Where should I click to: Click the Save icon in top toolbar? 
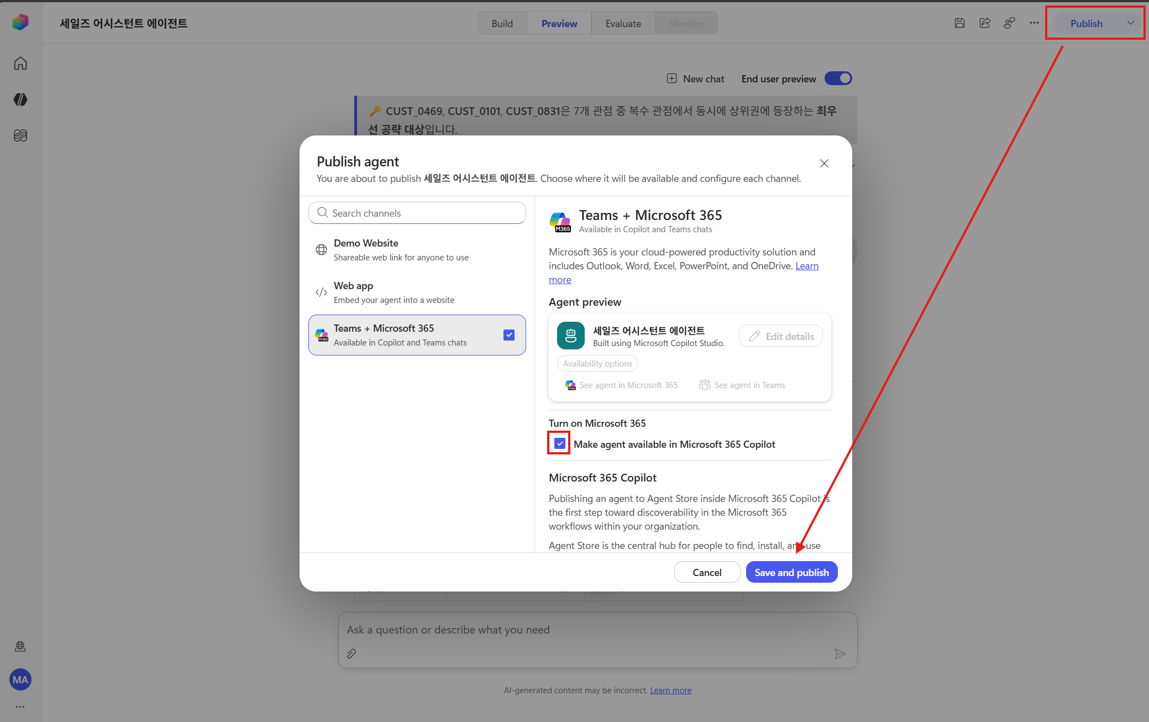[x=960, y=23]
